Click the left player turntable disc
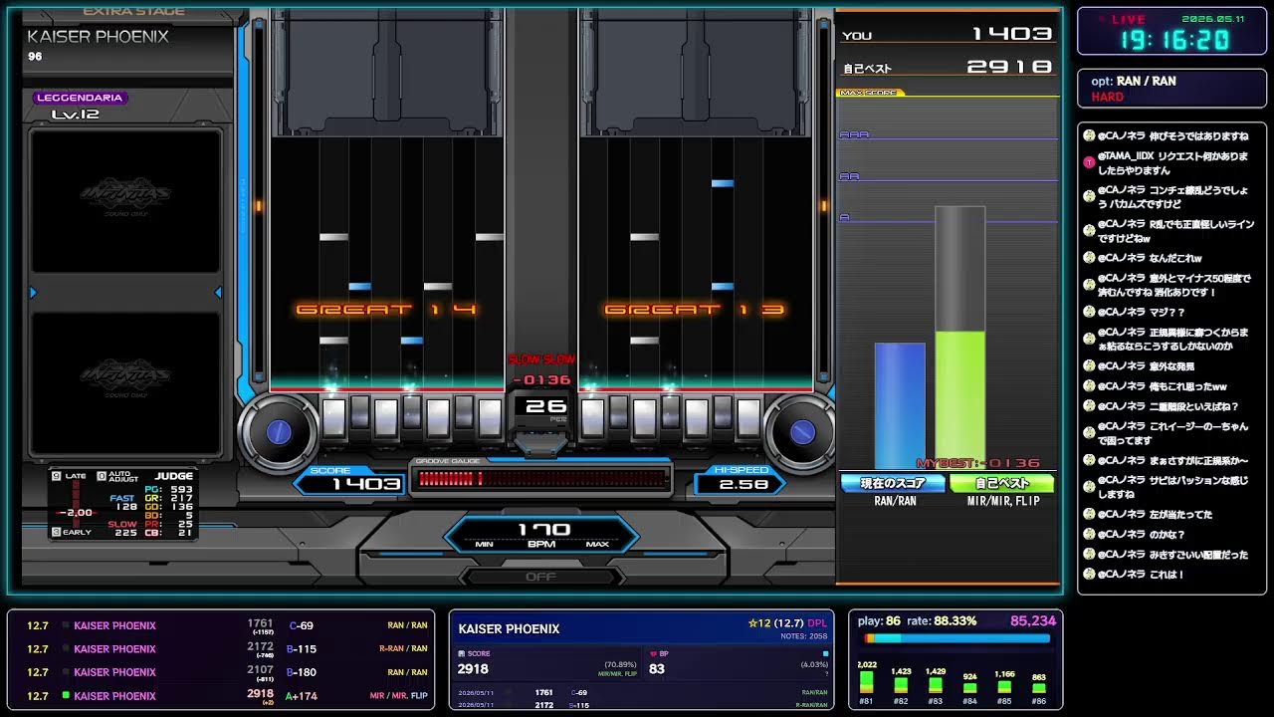Screen dimensions: 1274x717 (x=279, y=431)
